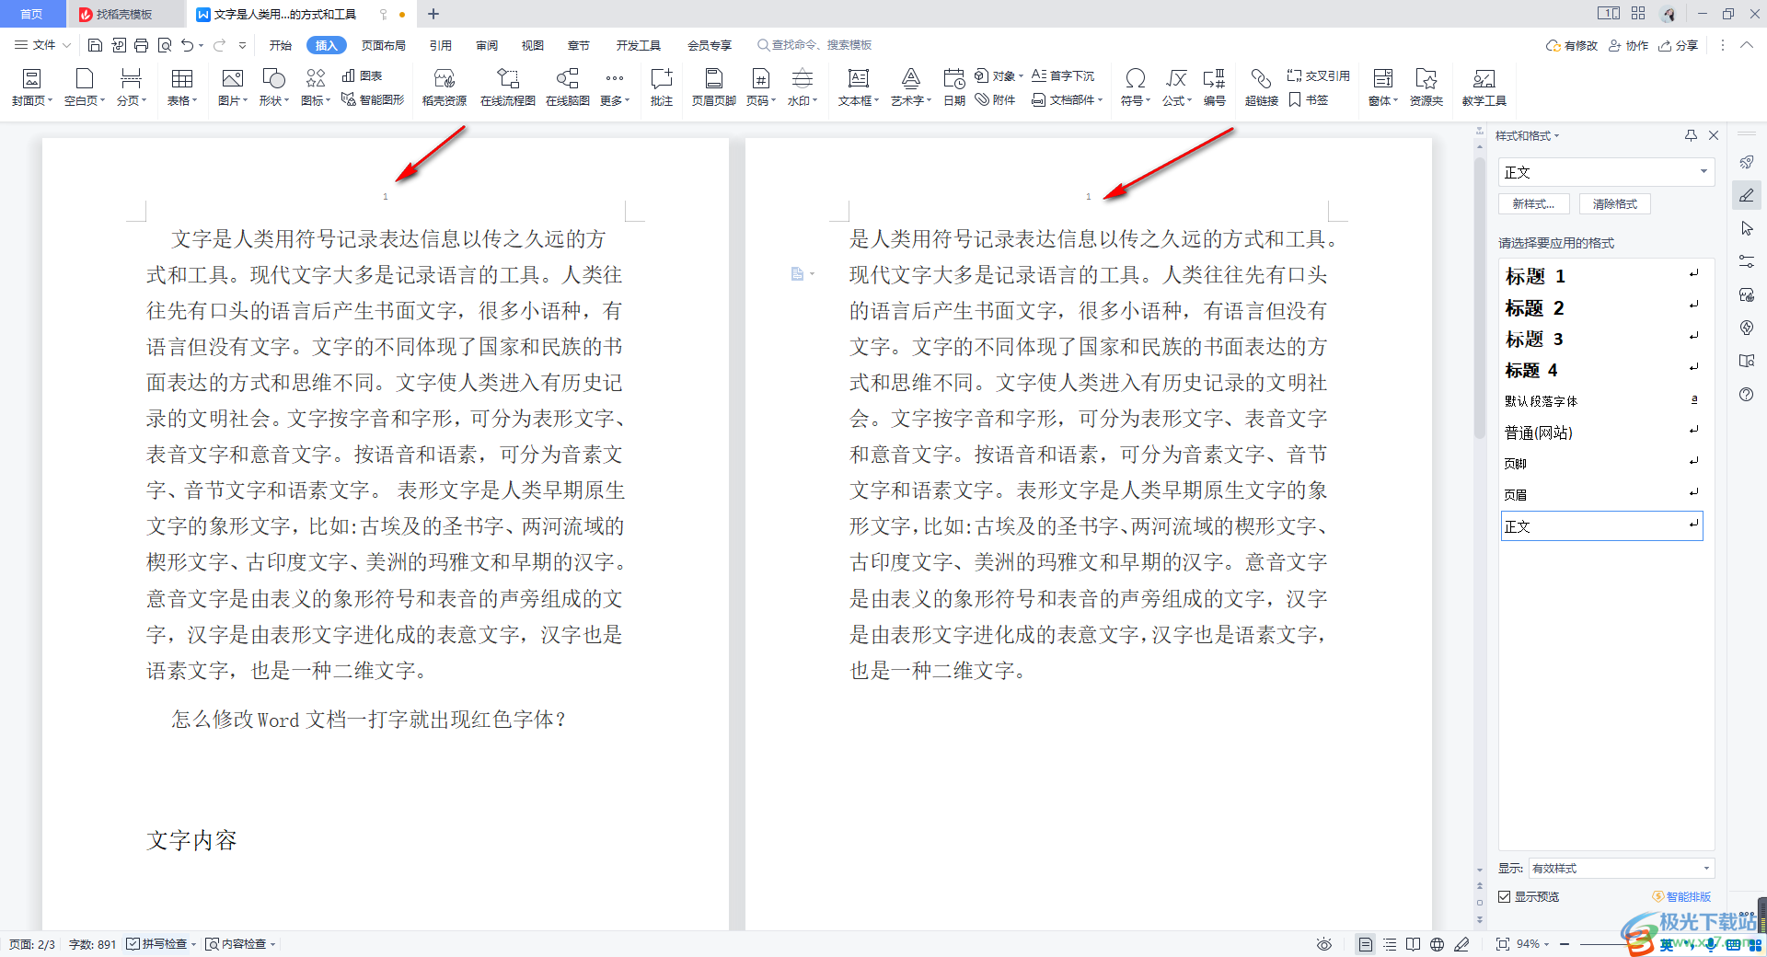Pin the styles and formatting panel

click(x=1691, y=135)
